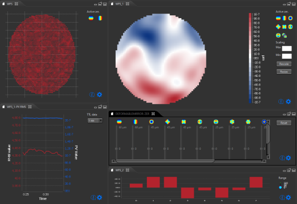Screen dimensions: 297x204
Task: Click info icon in WFS_1 map panel
Action: pyautogui.click(x=281, y=101)
